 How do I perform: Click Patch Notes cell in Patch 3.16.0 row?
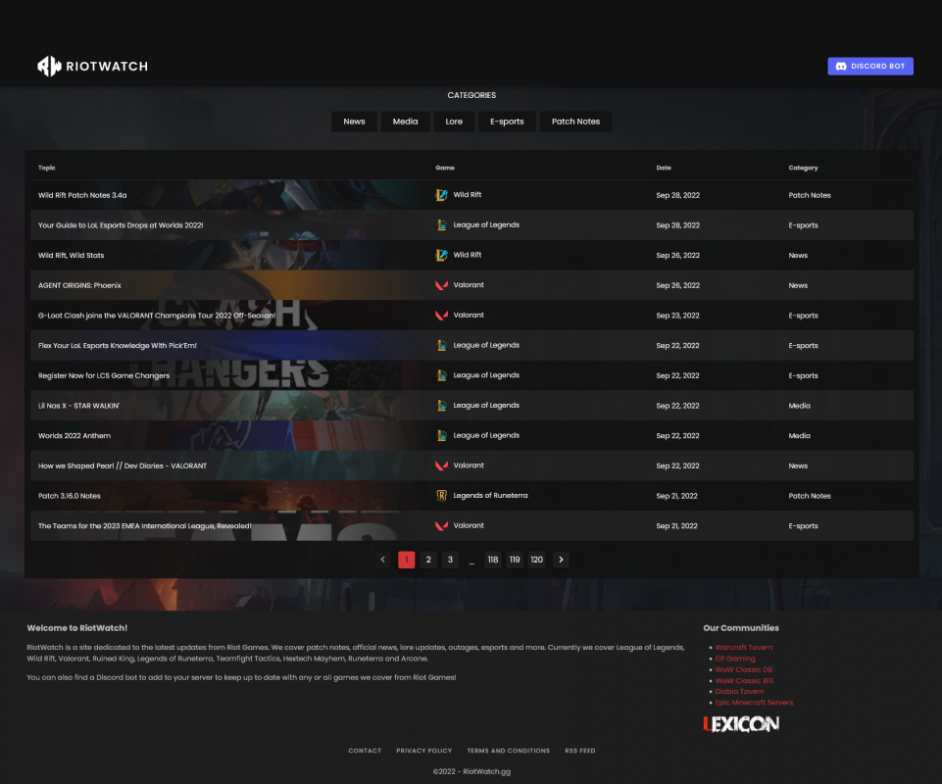pos(810,496)
